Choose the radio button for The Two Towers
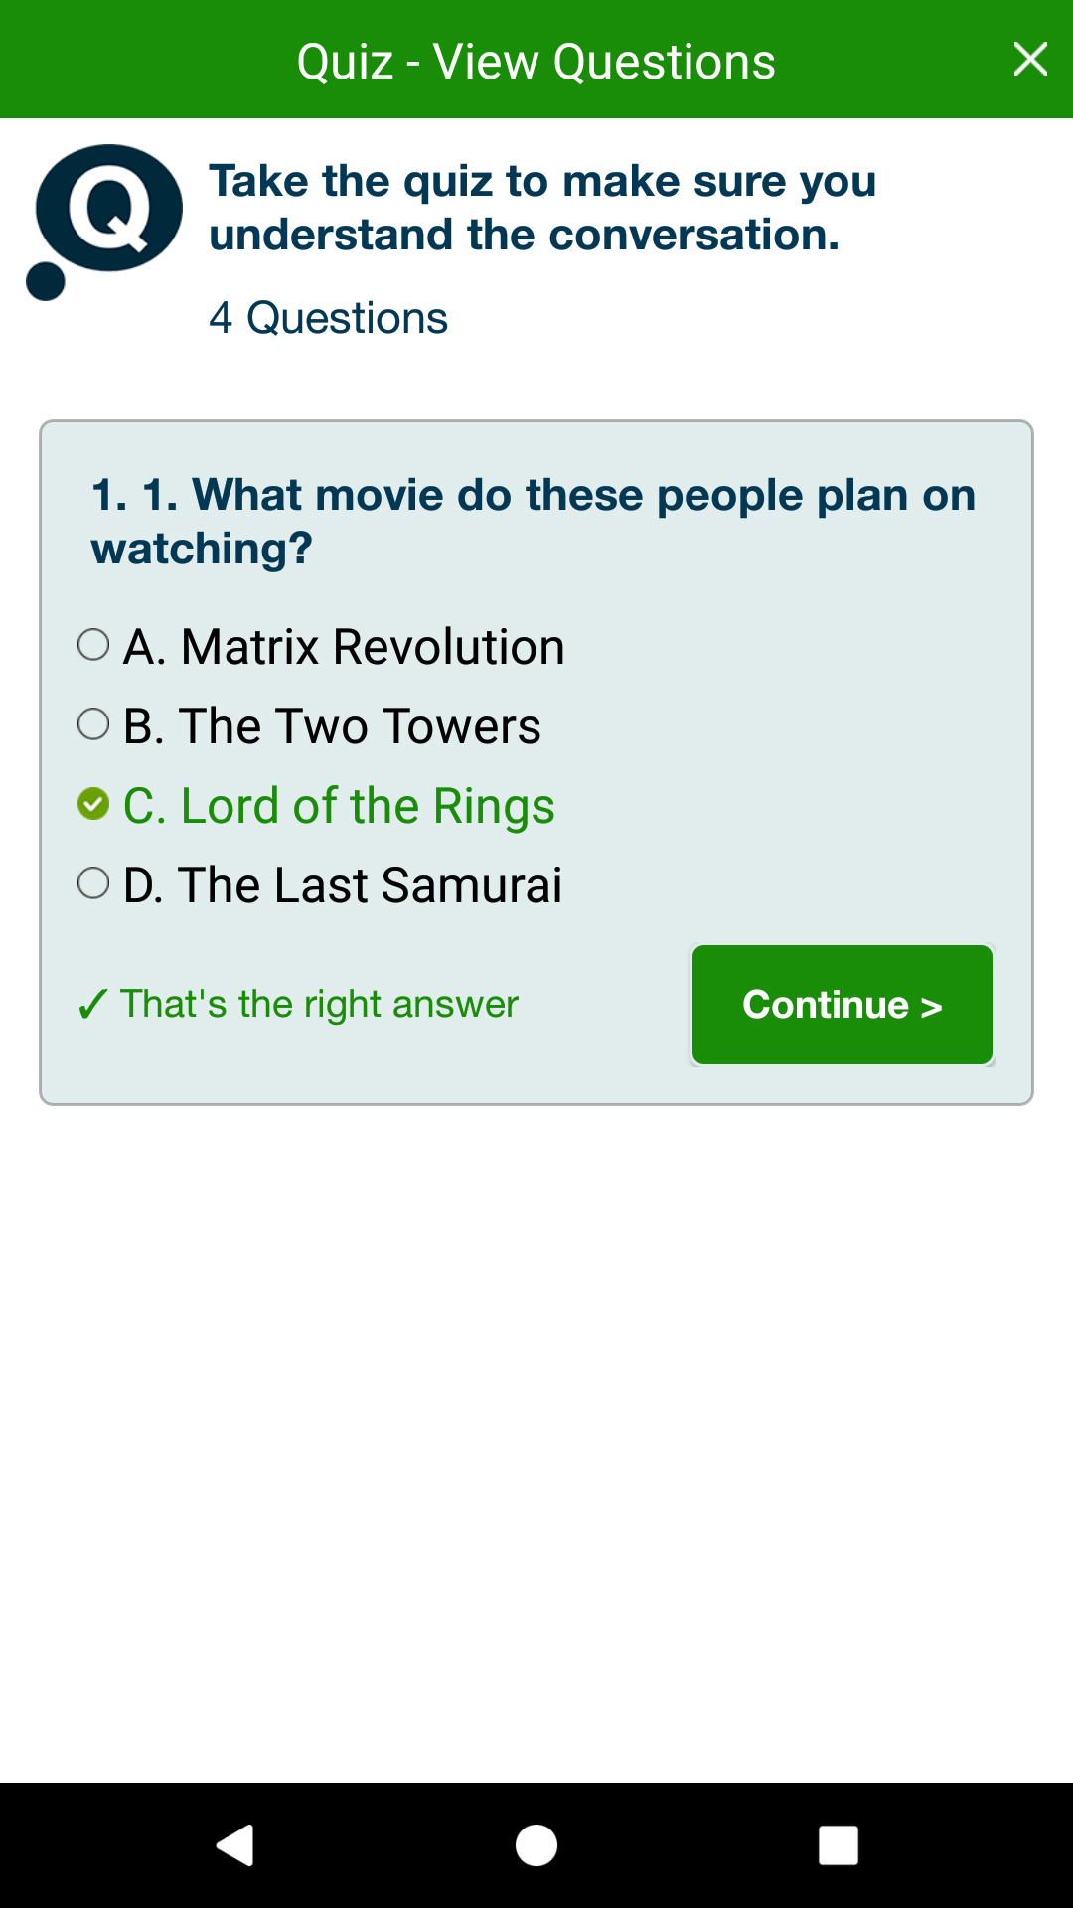1073x1908 pixels. tap(93, 724)
